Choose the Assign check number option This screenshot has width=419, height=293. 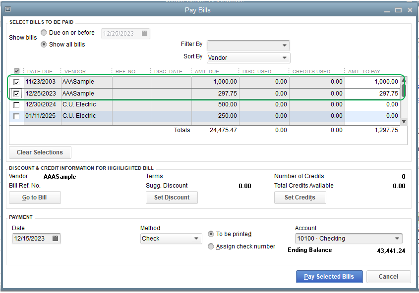tap(211, 246)
